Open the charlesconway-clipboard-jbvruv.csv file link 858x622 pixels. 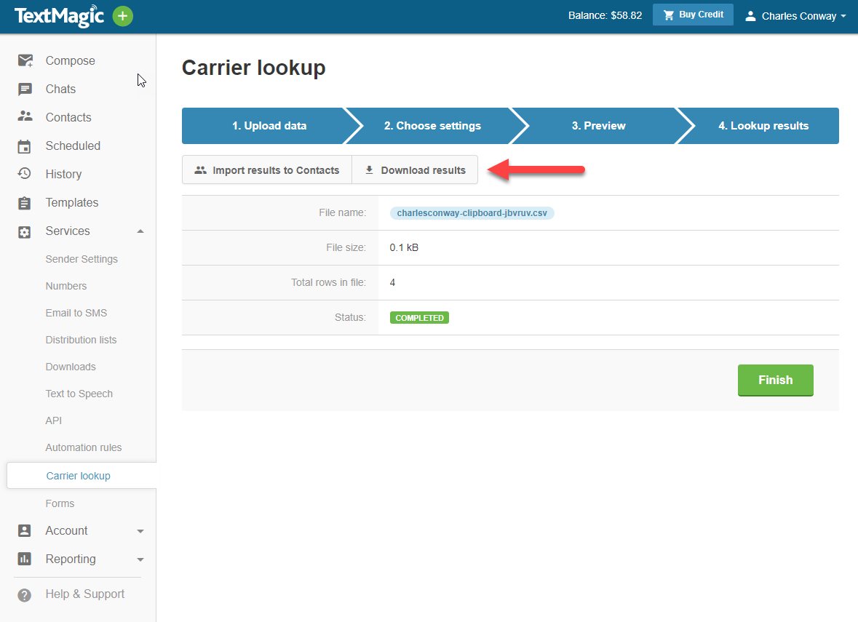click(472, 213)
